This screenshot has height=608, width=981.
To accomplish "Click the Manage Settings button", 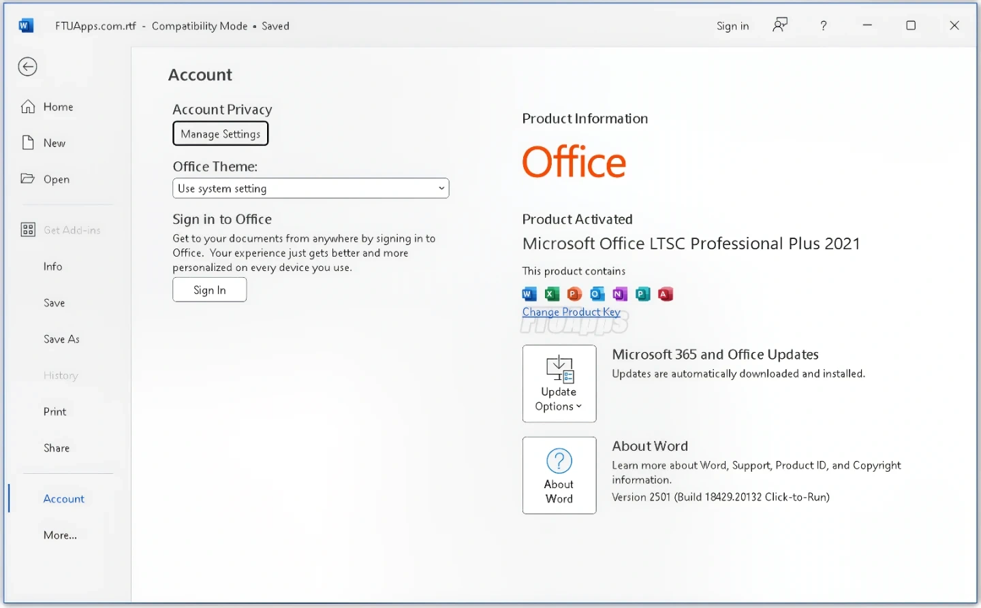I will point(221,134).
